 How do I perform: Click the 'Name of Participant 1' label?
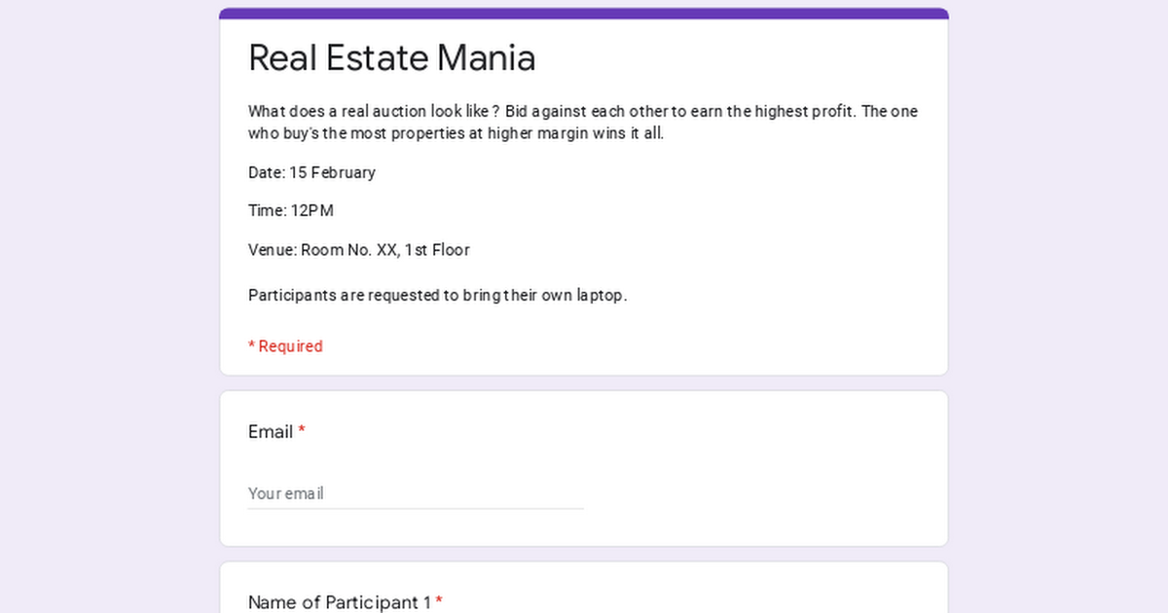(x=339, y=602)
